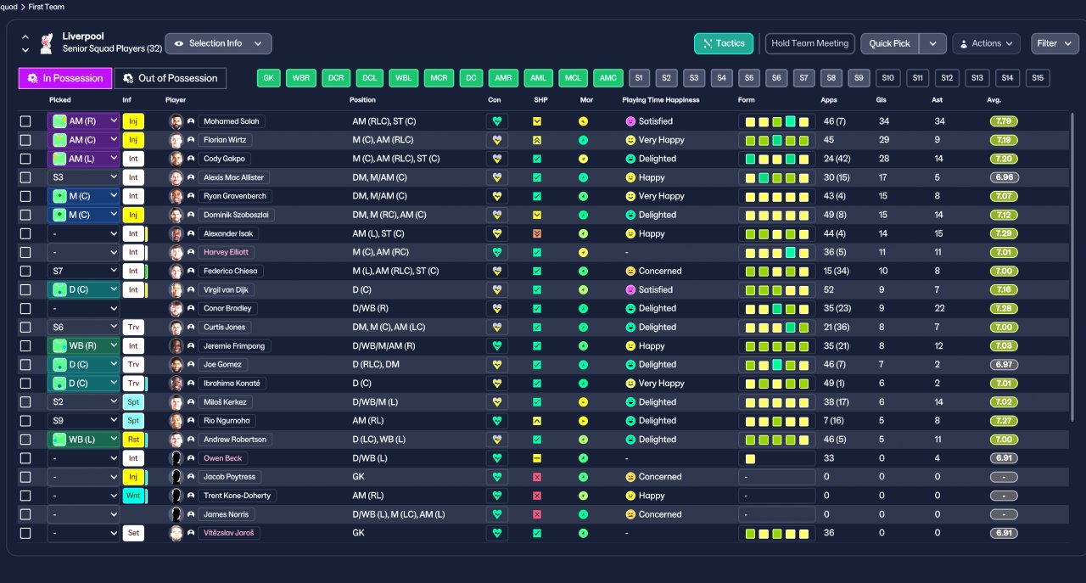Click Florian Wirtz's sharpness icon

(x=537, y=140)
